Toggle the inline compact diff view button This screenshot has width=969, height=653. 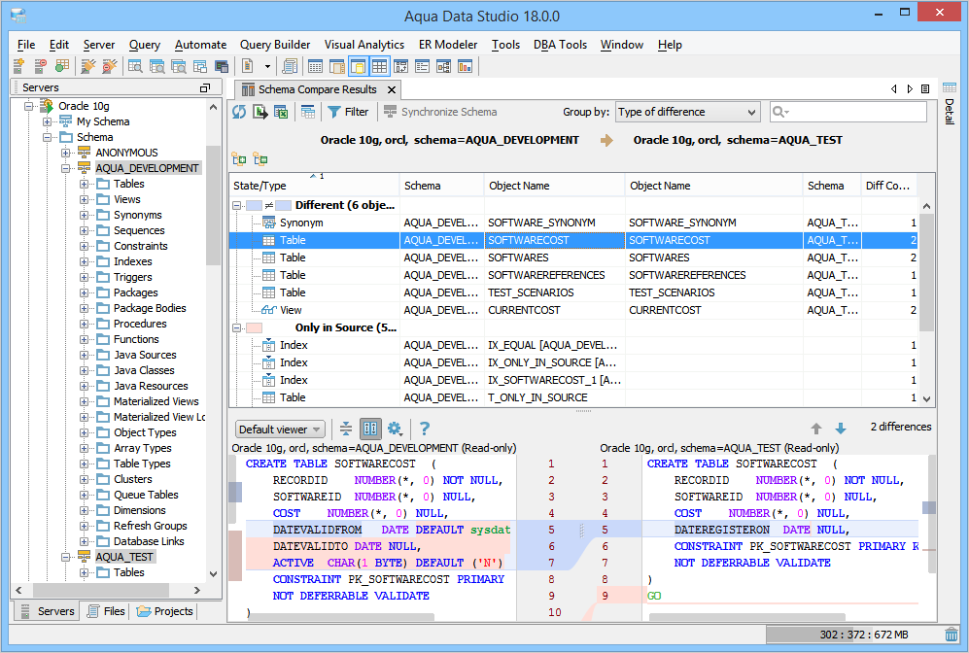point(346,429)
